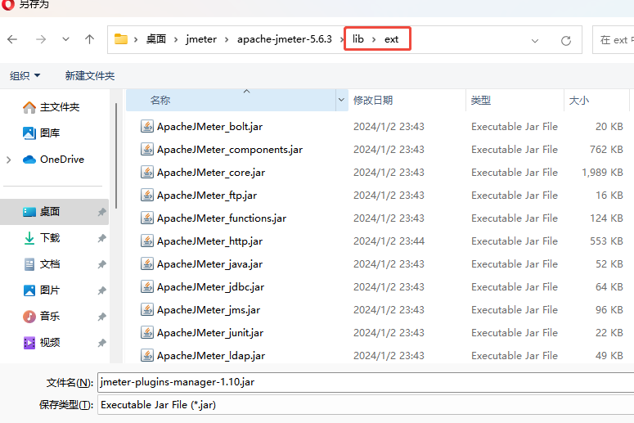This screenshot has width=634, height=423.
Task: Click the pin icon beside 视频
Action: click(102, 343)
